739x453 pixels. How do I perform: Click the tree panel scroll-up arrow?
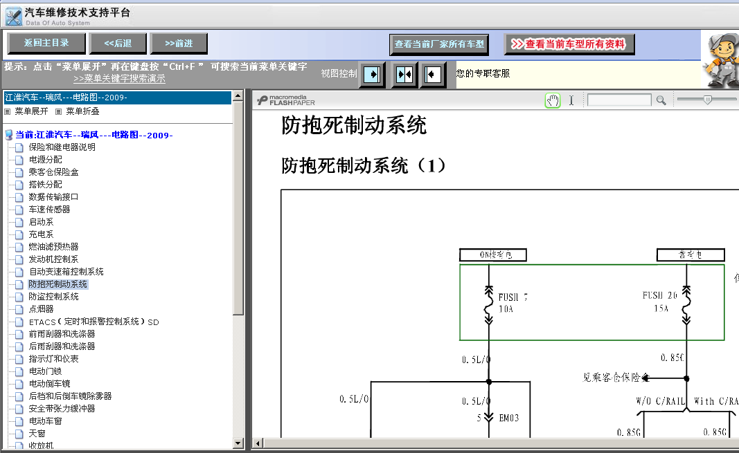click(x=238, y=95)
